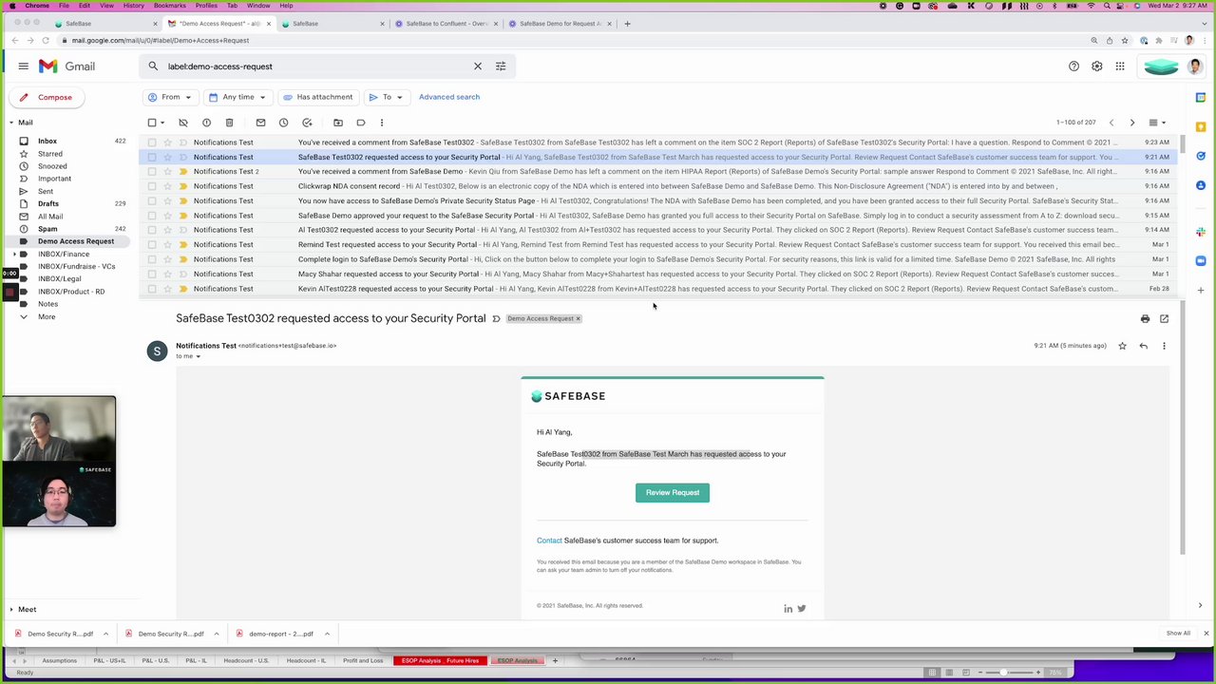The width and height of the screenshot is (1216, 684).
Task: Open the Any time filter dropdown
Action: click(x=237, y=97)
